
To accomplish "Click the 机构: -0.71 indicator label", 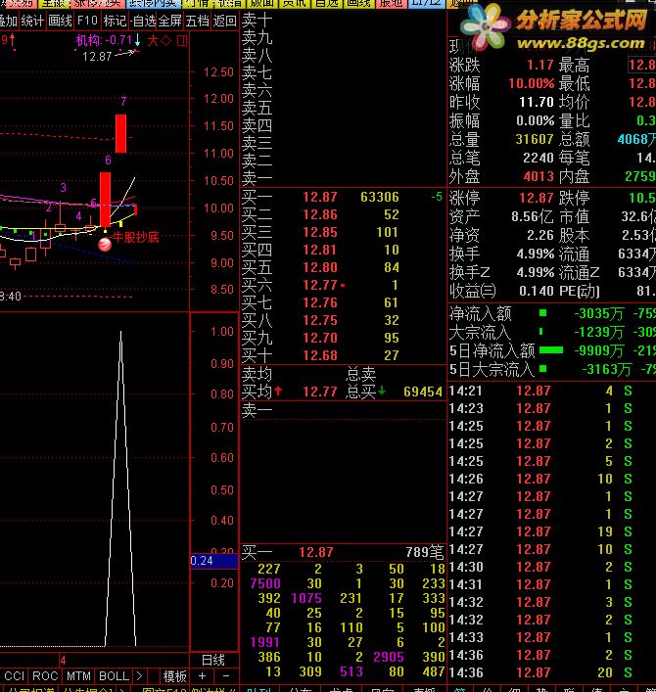I will (x=104, y=40).
